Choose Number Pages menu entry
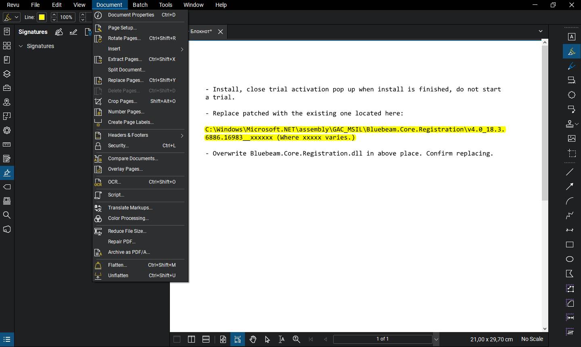Image resolution: width=581 pixels, height=347 pixels. [x=140, y=112]
